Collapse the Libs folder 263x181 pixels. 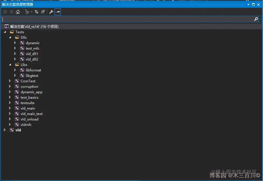(x=10, y=65)
